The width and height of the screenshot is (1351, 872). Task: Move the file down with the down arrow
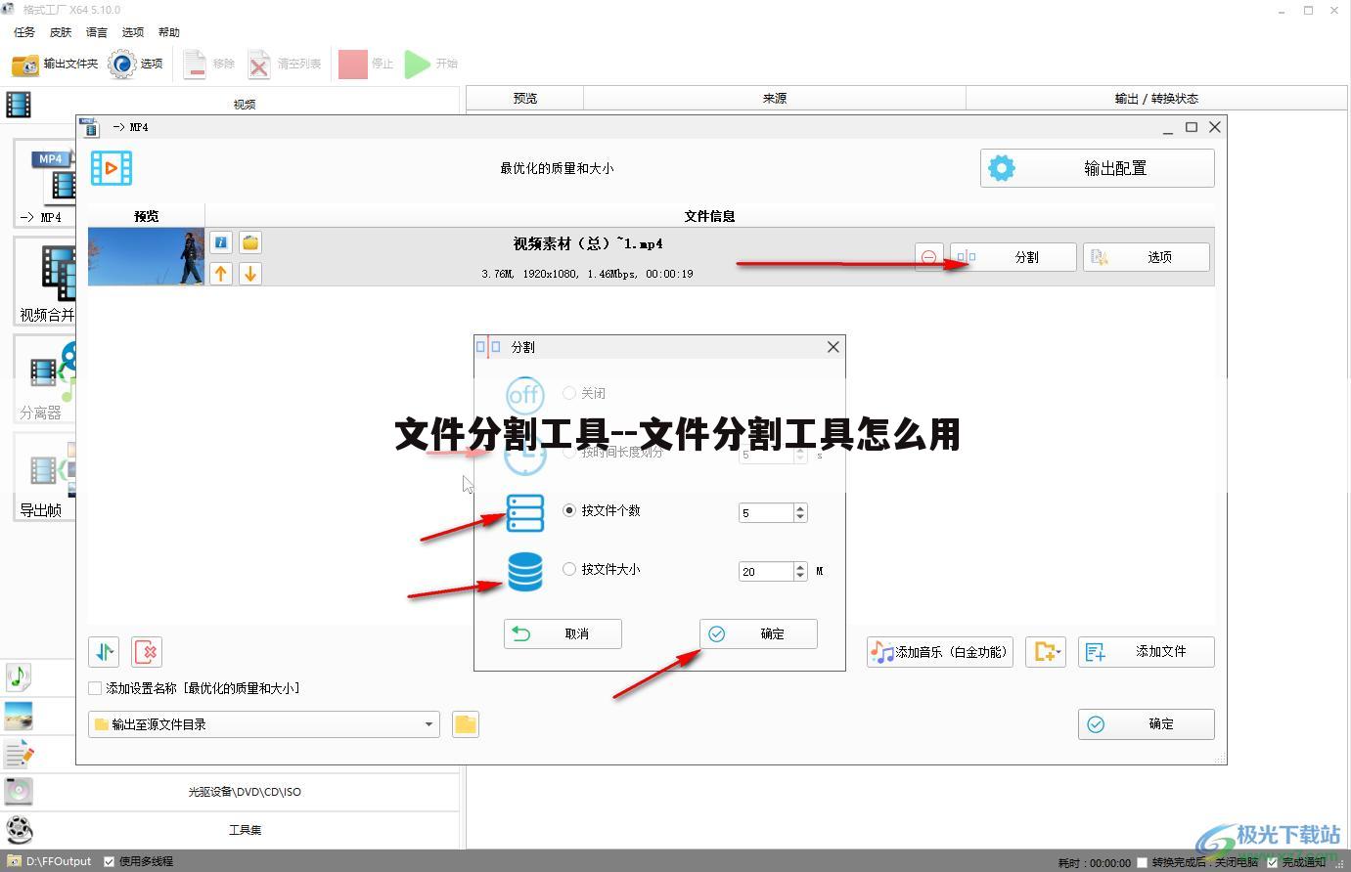pos(250,274)
